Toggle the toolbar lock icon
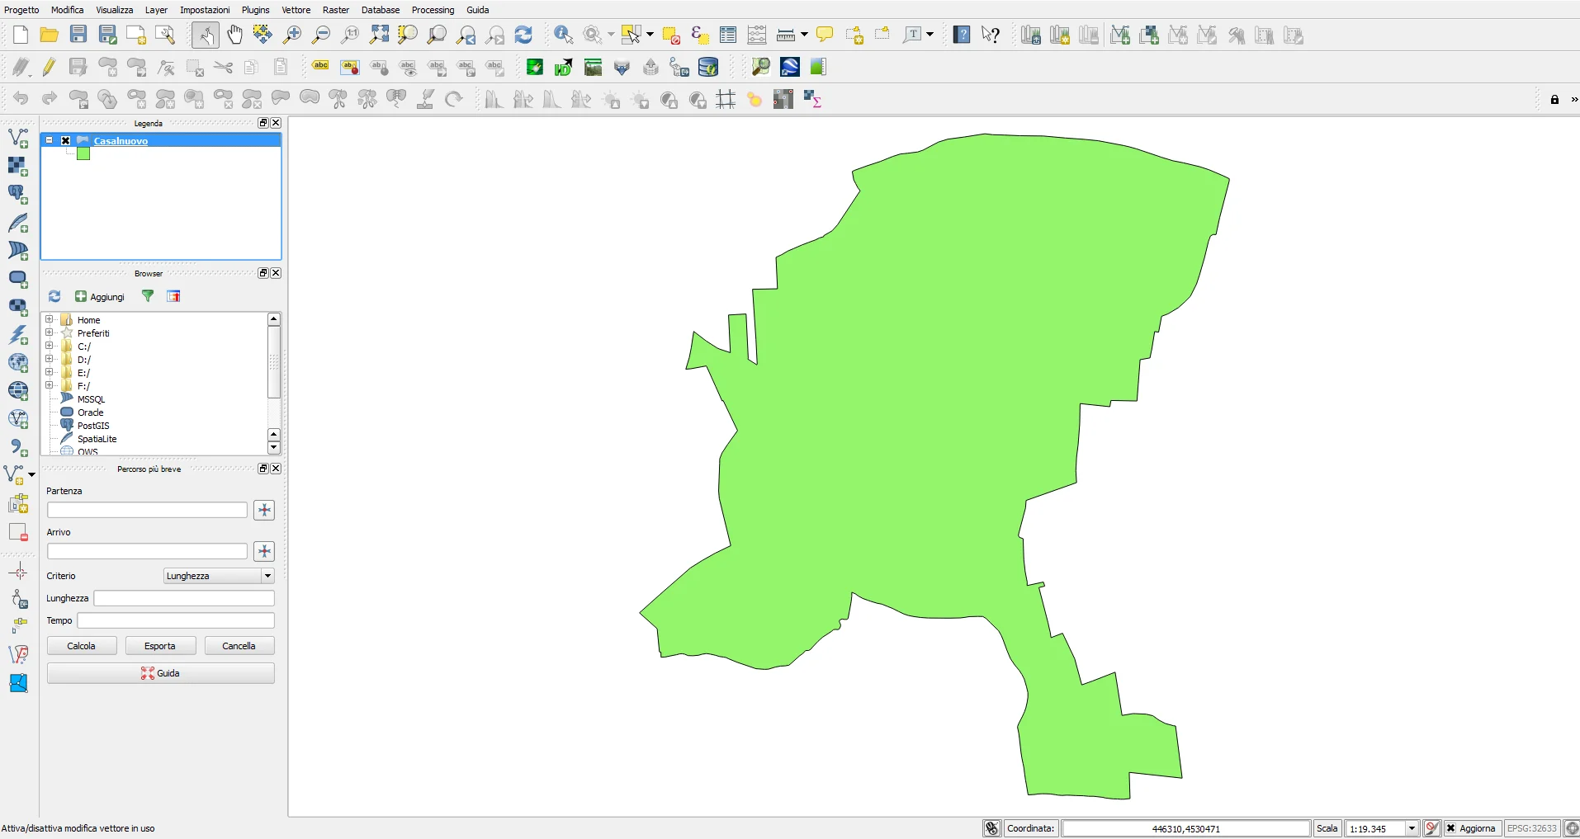The image size is (1580, 839). click(1554, 100)
